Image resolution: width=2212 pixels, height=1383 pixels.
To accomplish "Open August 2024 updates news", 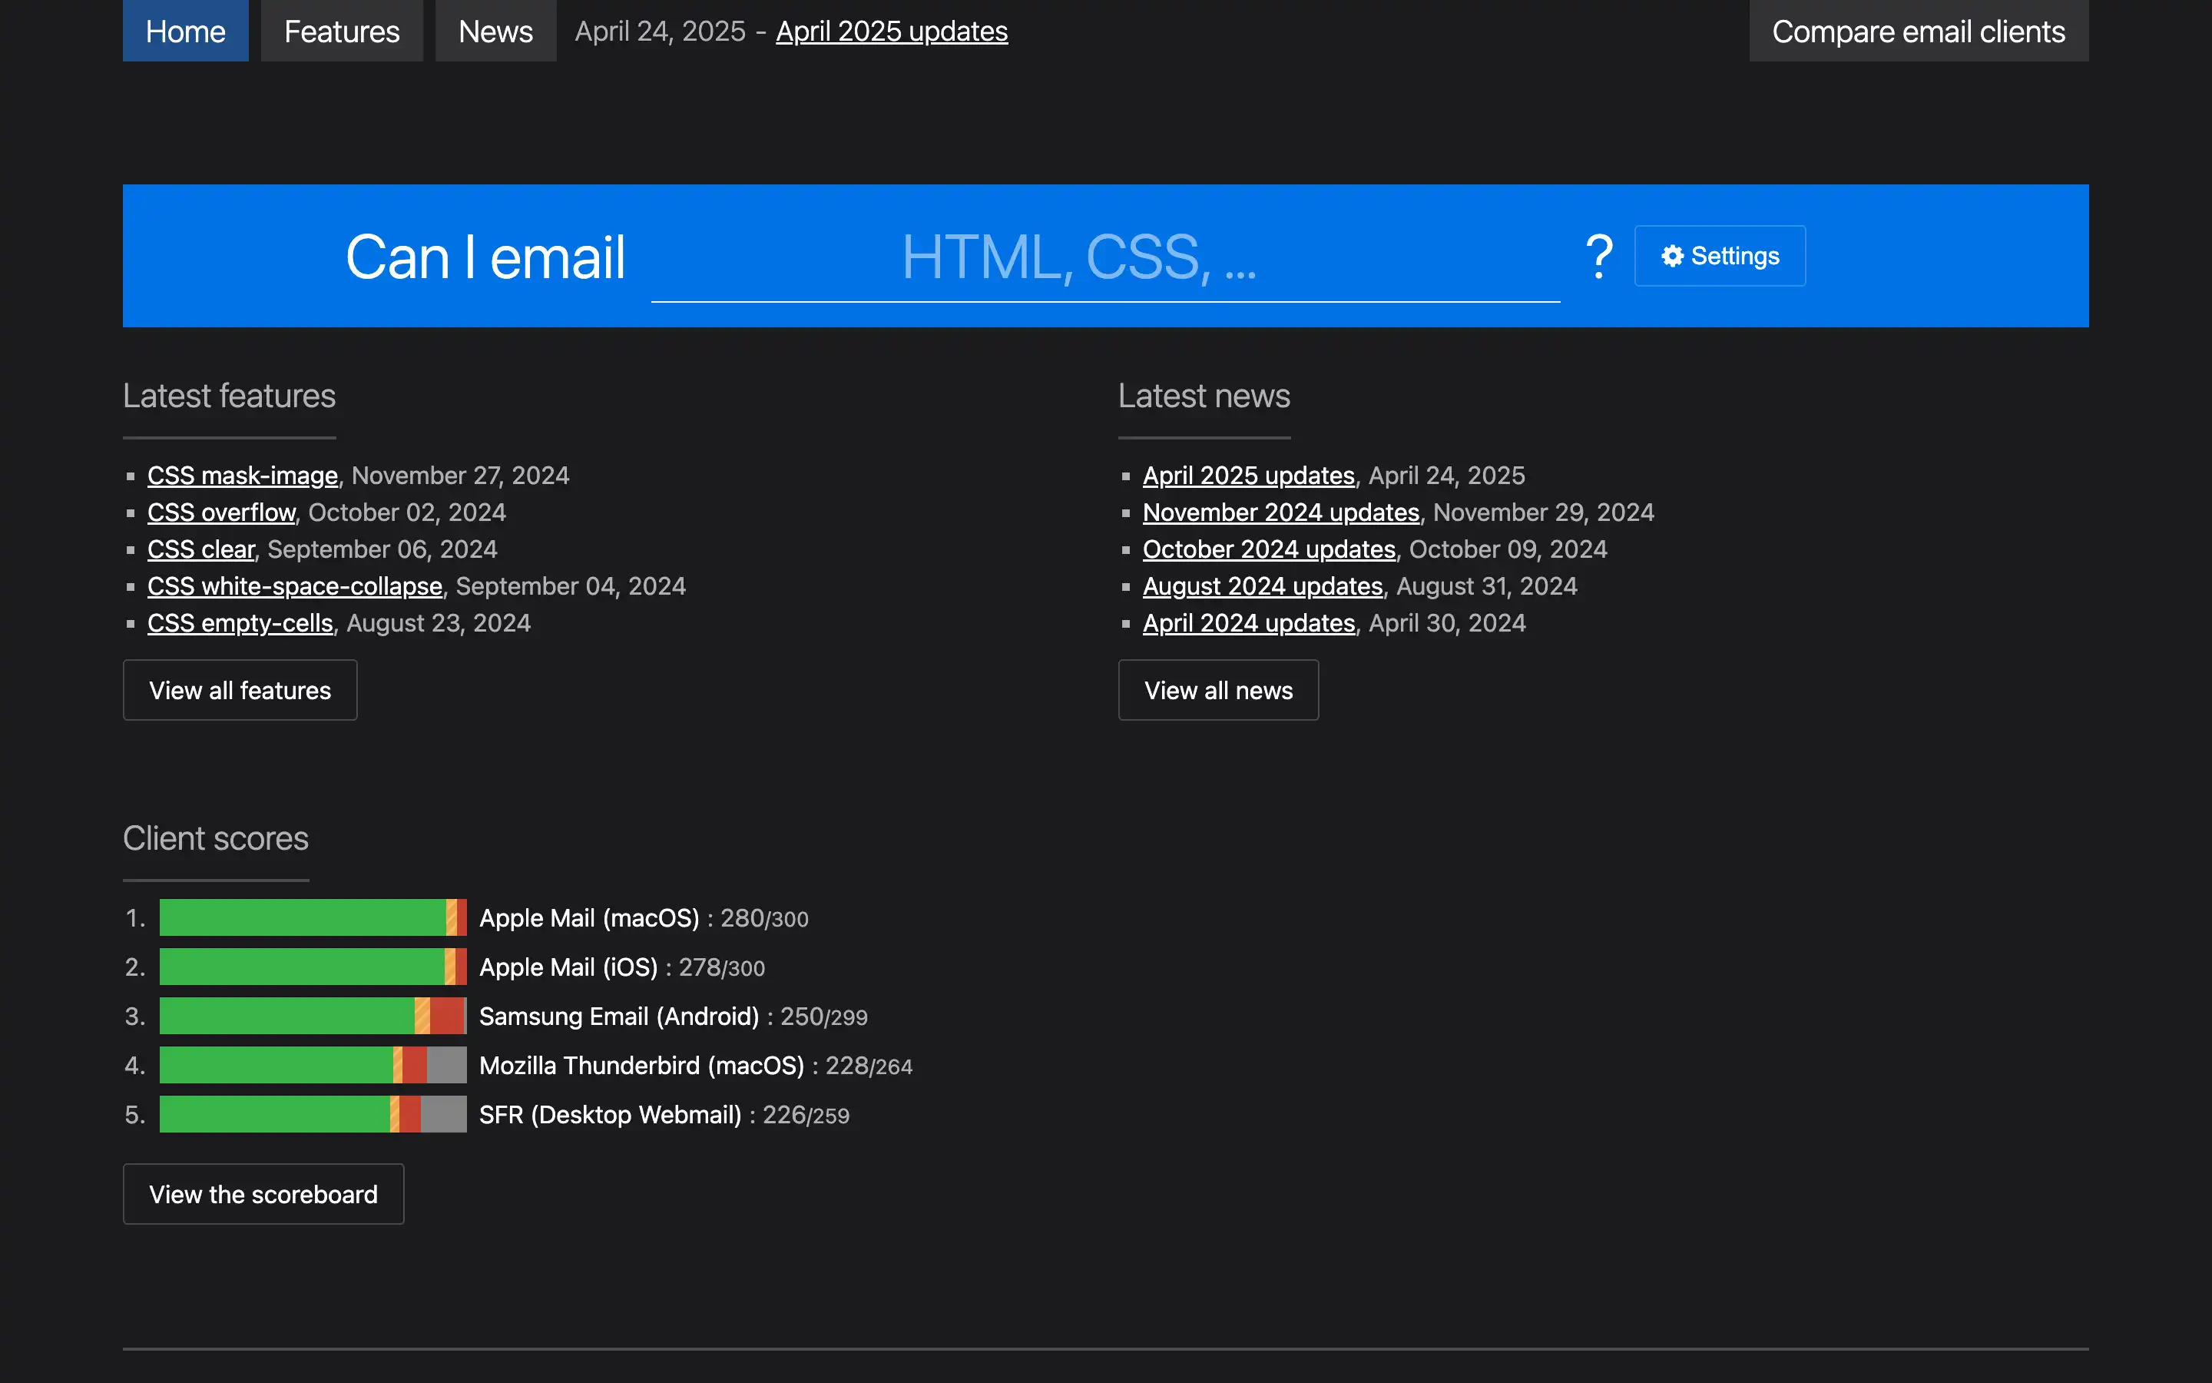I will tap(1263, 586).
